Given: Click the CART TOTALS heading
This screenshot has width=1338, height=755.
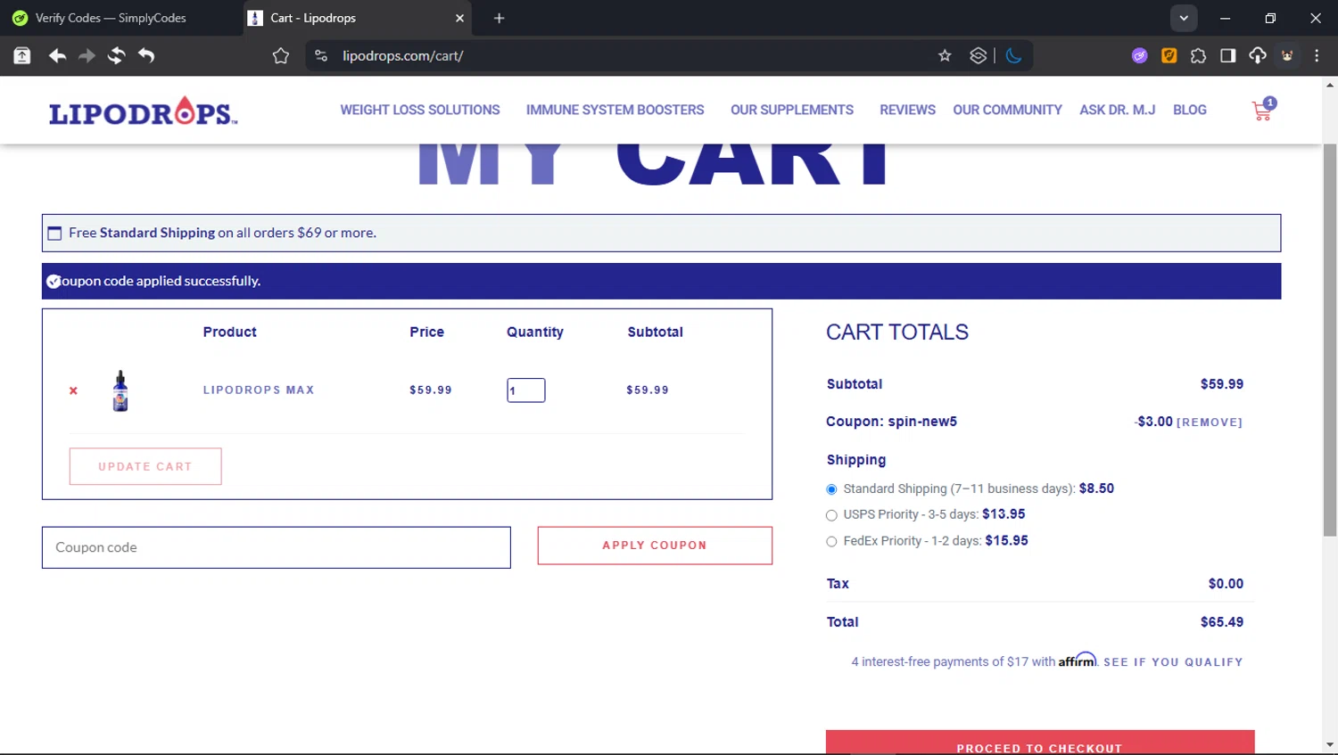Looking at the screenshot, I should [897, 332].
